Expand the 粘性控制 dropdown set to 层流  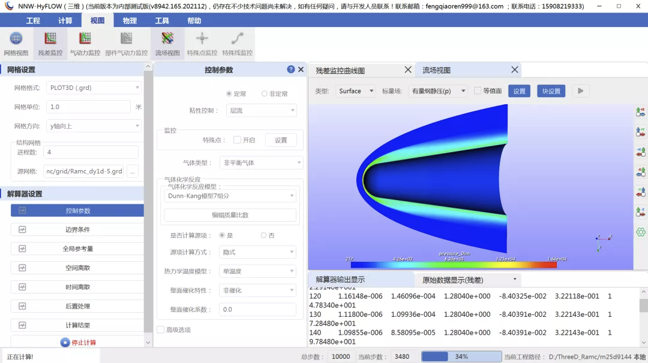[x=260, y=110]
